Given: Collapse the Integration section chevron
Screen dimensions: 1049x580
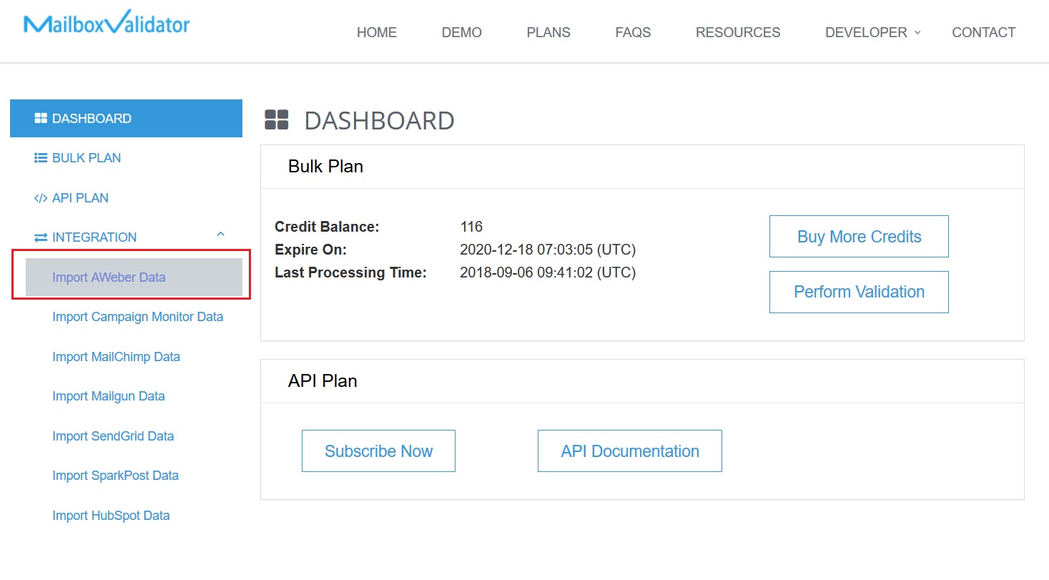Looking at the screenshot, I should click(x=220, y=235).
